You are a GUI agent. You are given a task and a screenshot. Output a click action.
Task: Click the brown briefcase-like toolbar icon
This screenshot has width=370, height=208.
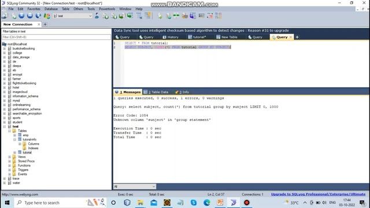click(x=185, y=16)
